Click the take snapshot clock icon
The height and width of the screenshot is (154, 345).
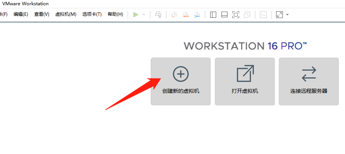click(x=174, y=15)
